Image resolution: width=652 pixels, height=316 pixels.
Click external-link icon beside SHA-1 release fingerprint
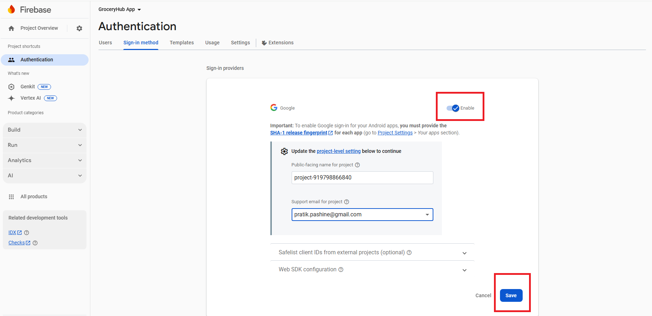pos(331,133)
